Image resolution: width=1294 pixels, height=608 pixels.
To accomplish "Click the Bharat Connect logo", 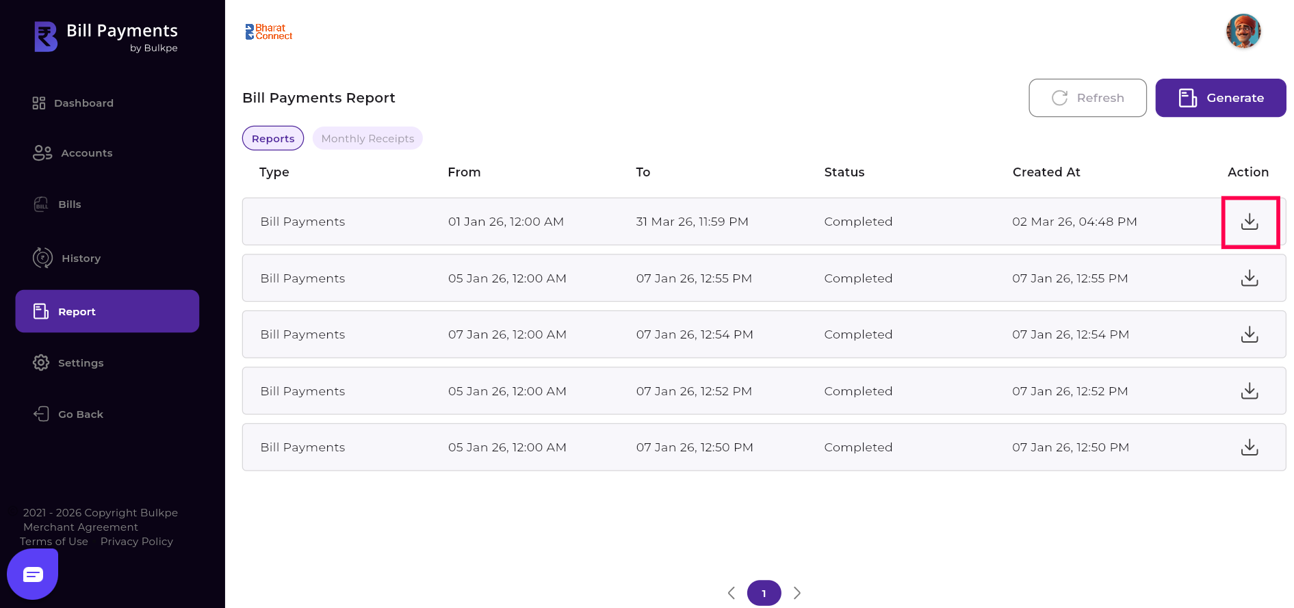I will pyautogui.click(x=269, y=32).
